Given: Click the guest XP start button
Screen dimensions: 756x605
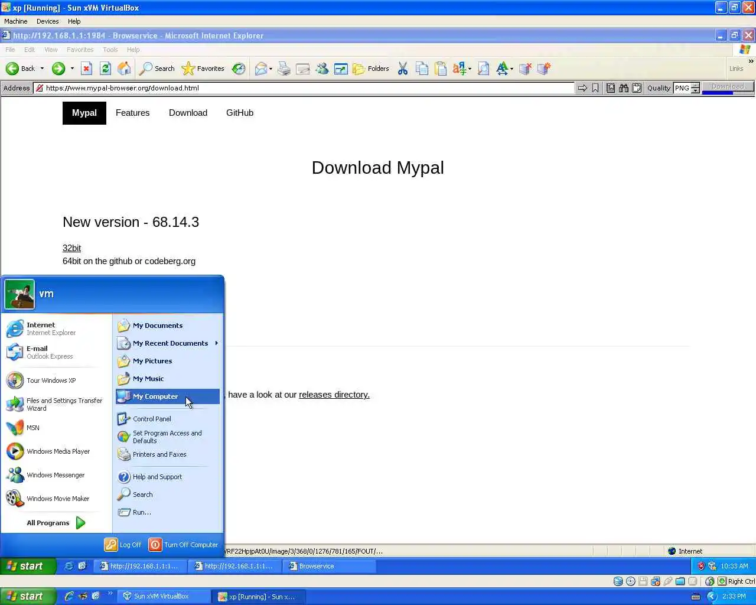Looking at the screenshot, I should 28,566.
